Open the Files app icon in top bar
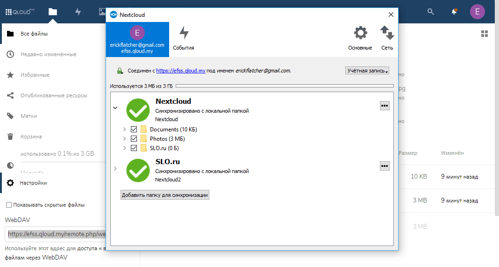499x267 pixels. click(52, 12)
